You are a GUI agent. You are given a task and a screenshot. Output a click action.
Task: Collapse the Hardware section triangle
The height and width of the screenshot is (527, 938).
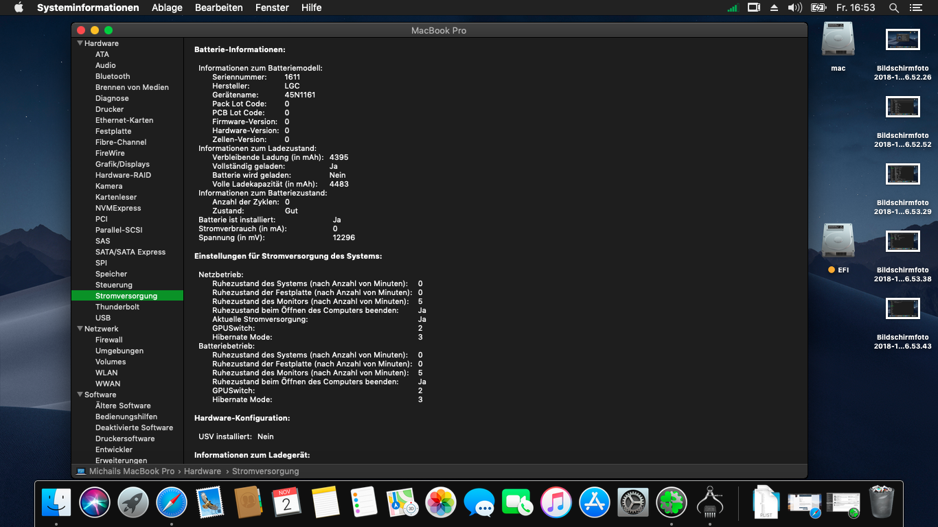coord(80,43)
